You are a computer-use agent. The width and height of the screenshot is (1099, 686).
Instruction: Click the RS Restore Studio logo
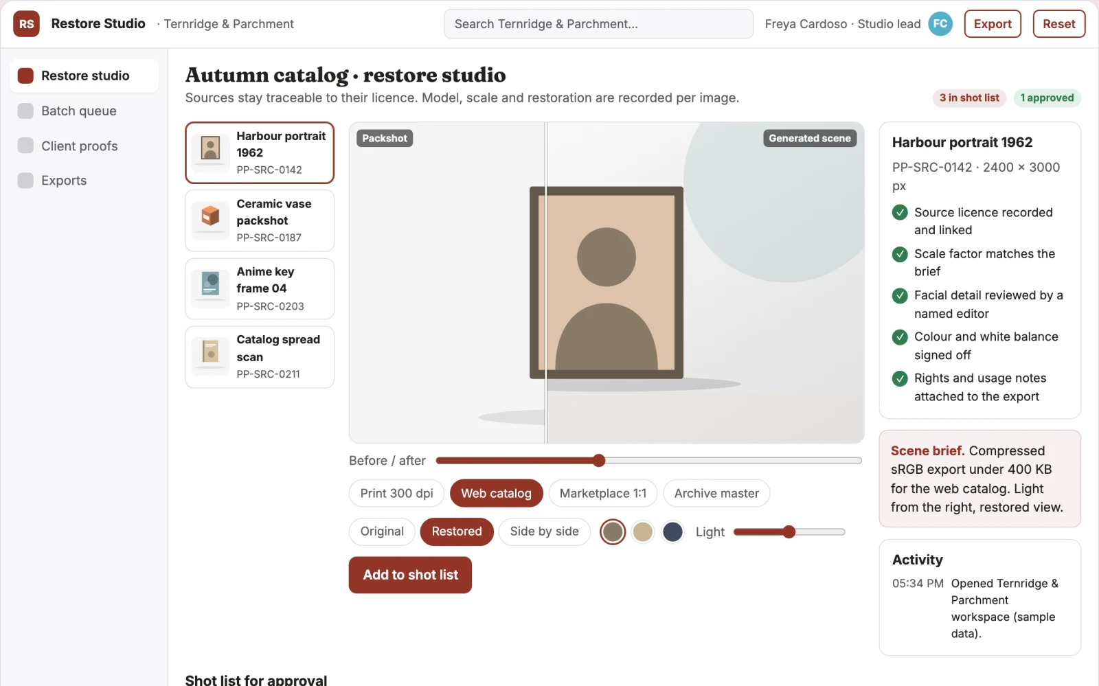pos(26,24)
